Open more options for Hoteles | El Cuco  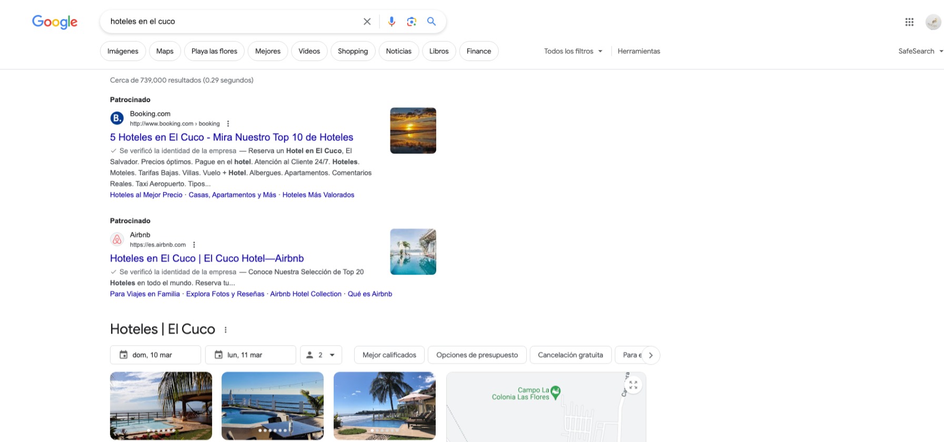click(225, 330)
